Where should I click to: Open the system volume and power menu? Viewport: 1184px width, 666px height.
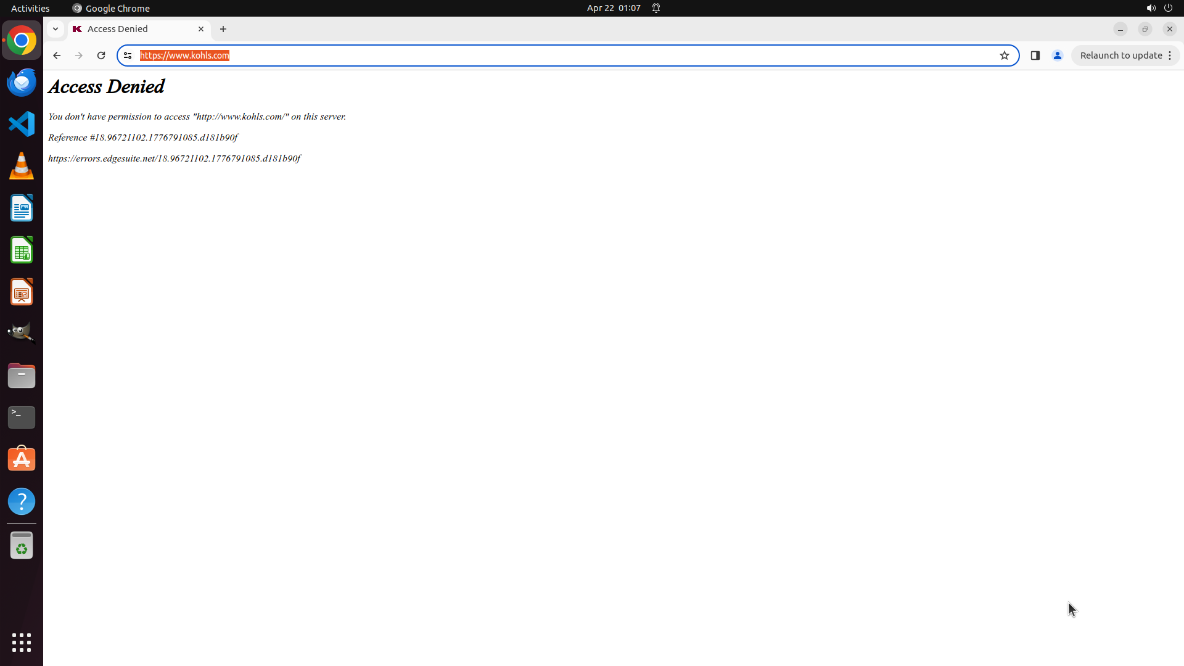(x=1159, y=8)
